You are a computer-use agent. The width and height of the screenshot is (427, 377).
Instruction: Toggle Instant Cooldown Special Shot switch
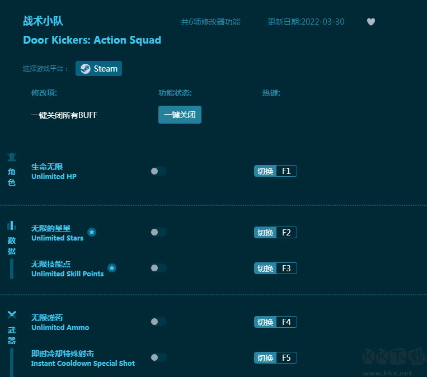[158, 357]
